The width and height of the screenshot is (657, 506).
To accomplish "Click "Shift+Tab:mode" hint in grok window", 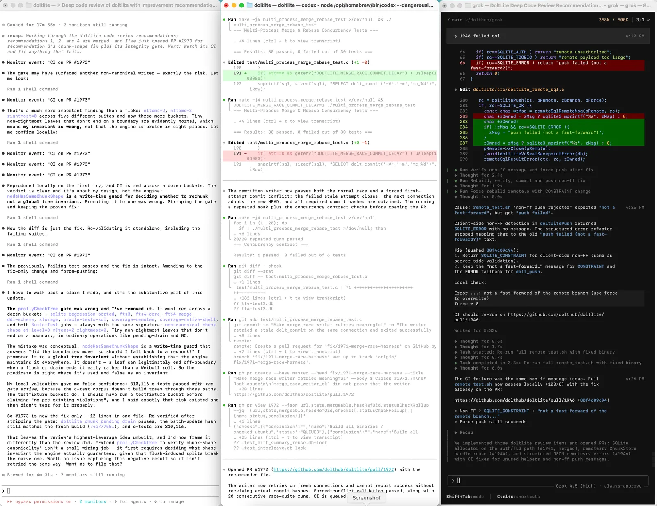I will click(465, 497).
